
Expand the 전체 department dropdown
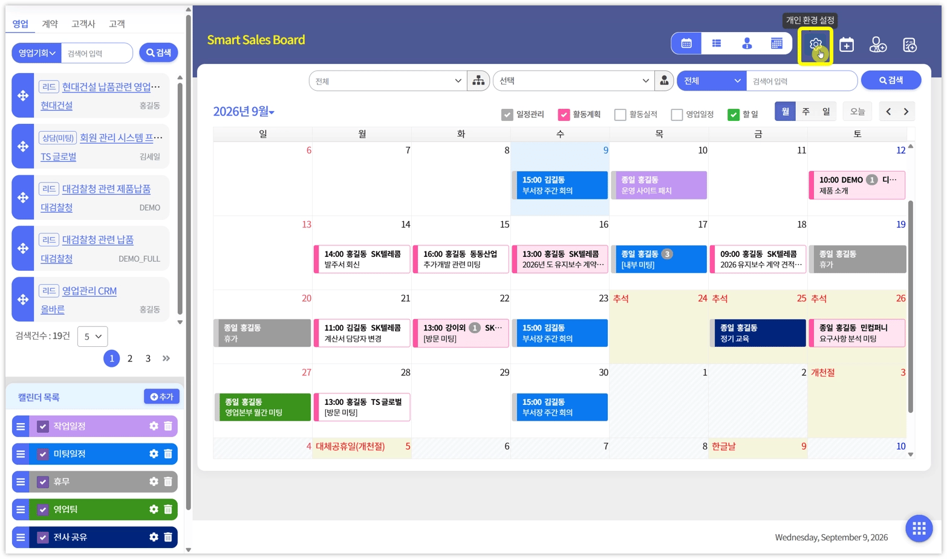coord(388,81)
